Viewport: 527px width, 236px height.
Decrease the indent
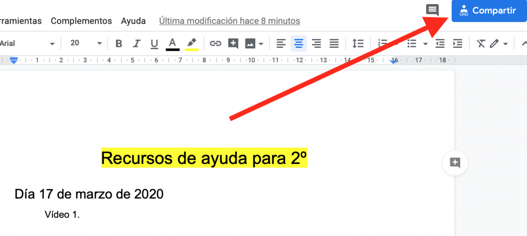point(440,43)
